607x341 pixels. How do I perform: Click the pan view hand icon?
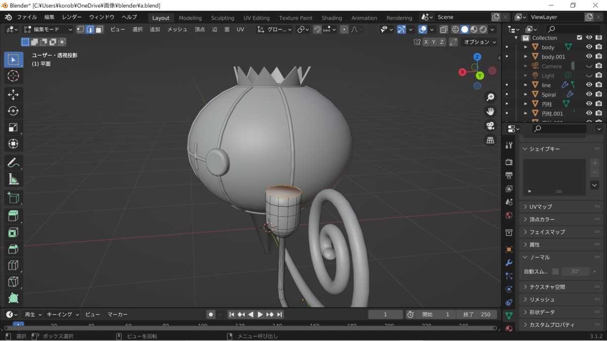490,111
